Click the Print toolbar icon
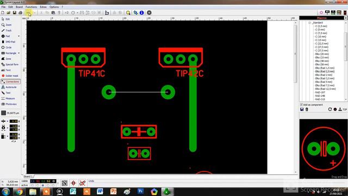 coord(20,13)
